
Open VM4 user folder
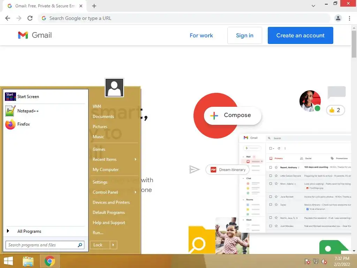[x=97, y=106]
